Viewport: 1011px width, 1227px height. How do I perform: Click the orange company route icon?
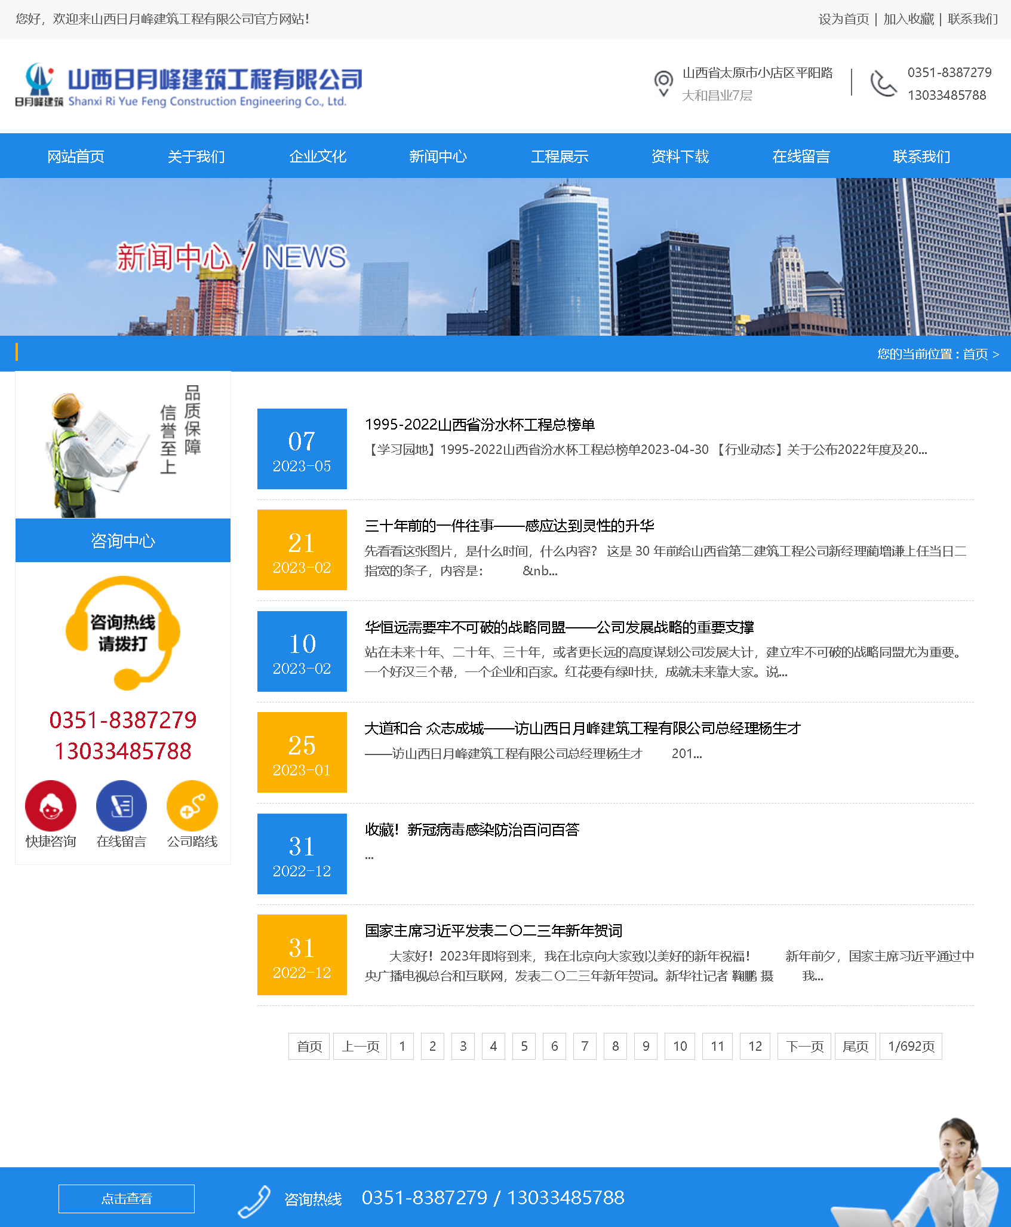[192, 805]
